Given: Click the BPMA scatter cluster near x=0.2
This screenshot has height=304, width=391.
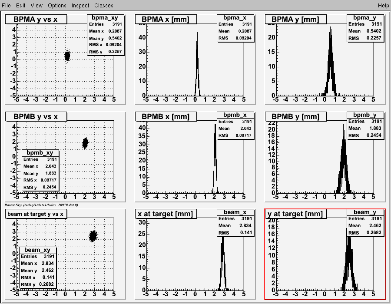Looking at the screenshot, I should [67, 56].
